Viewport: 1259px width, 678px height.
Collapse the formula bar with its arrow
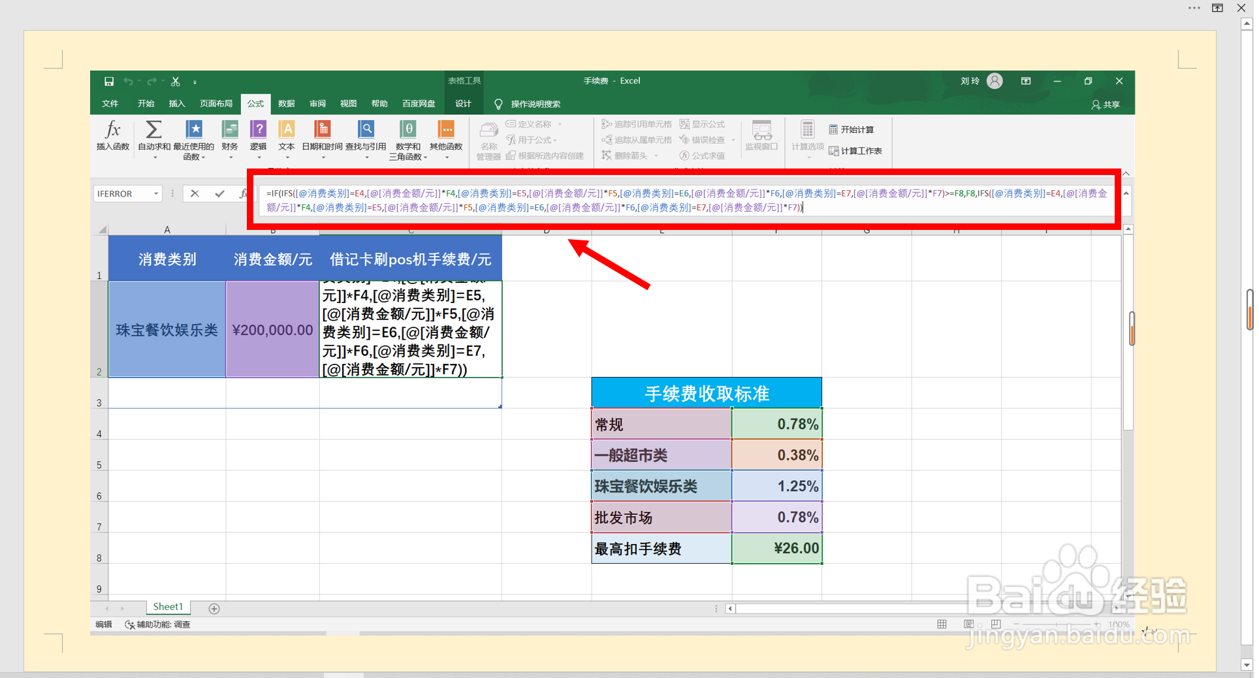click(x=1126, y=193)
